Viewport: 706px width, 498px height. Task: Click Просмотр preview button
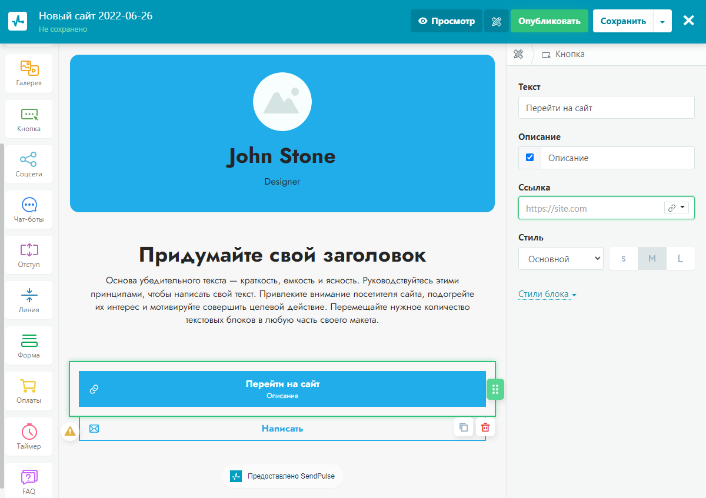pyautogui.click(x=447, y=21)
